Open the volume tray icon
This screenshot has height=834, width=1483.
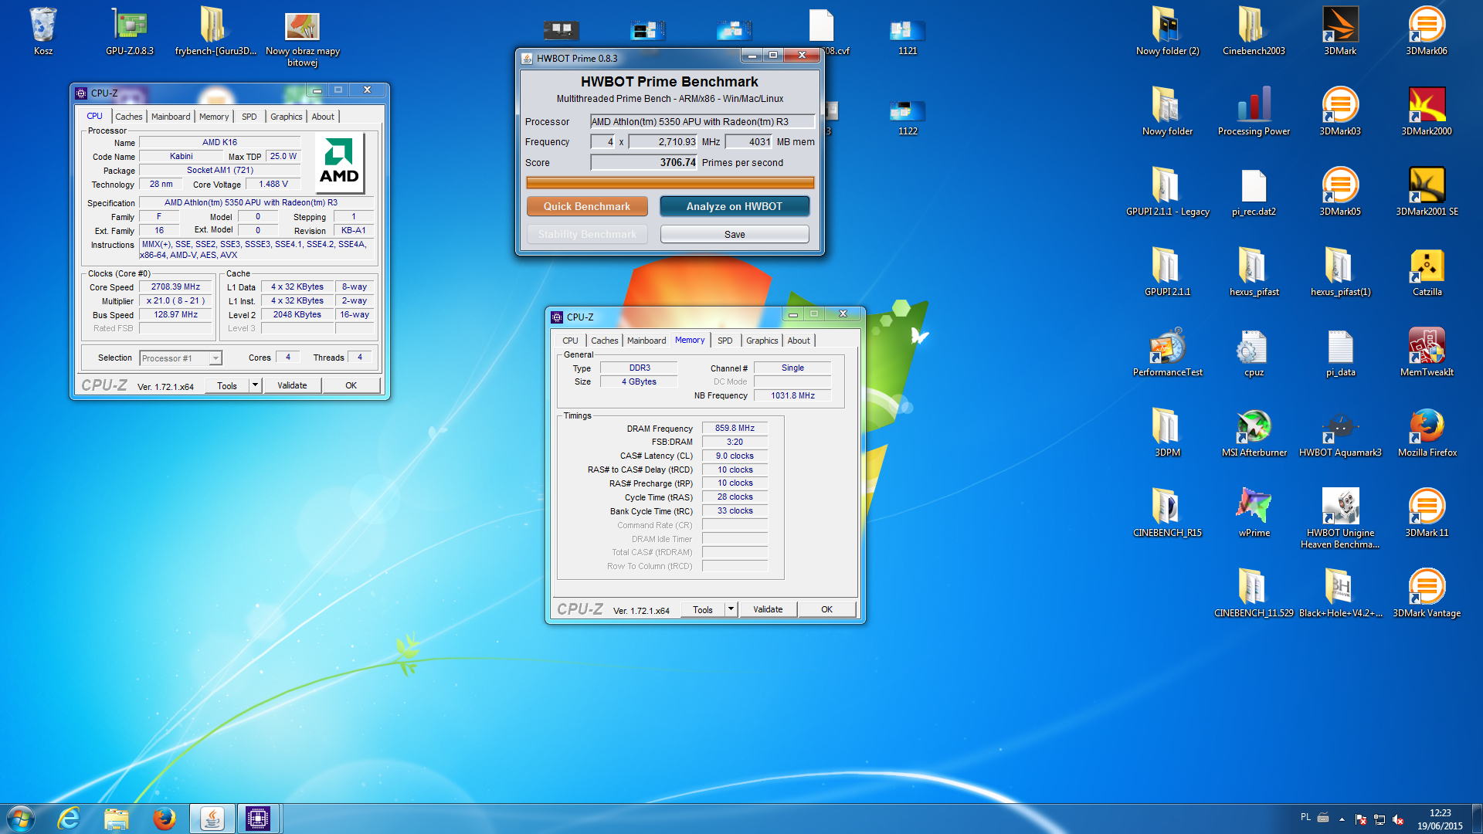coord(1398,819)
